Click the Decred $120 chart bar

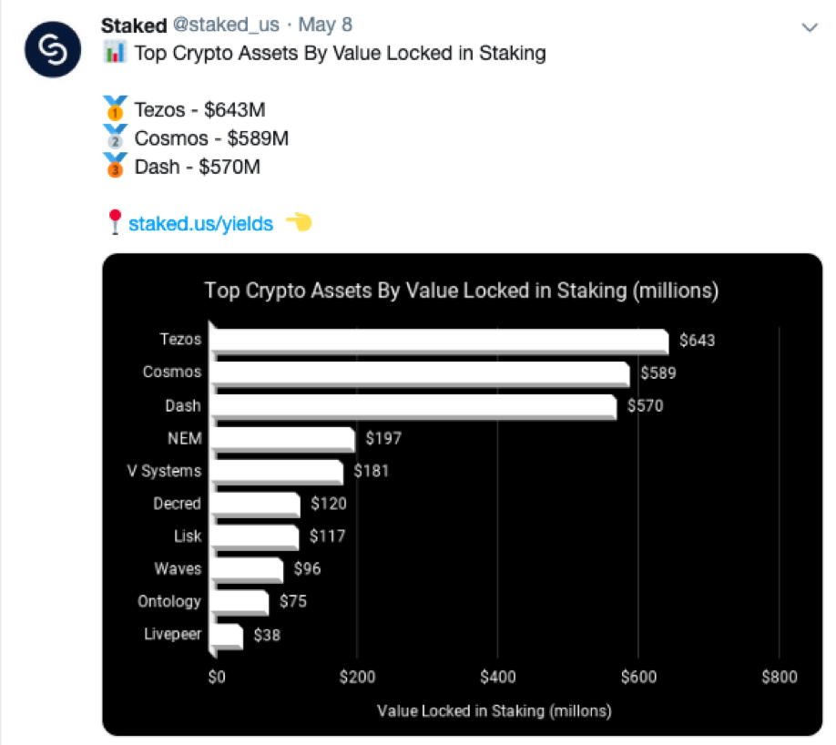click(x=255, y=505)
